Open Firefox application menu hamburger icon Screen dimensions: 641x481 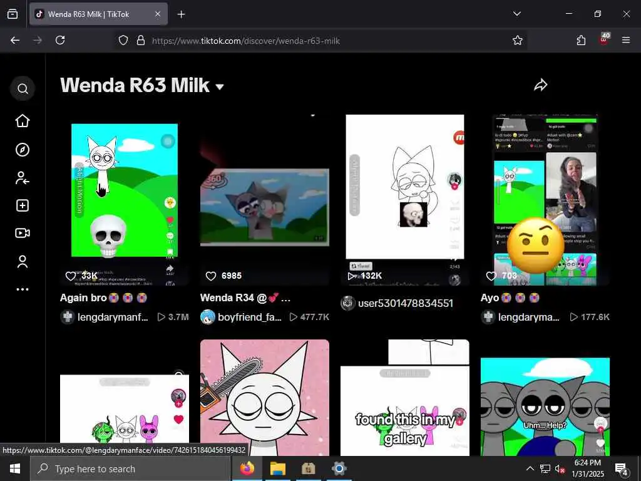626,40
